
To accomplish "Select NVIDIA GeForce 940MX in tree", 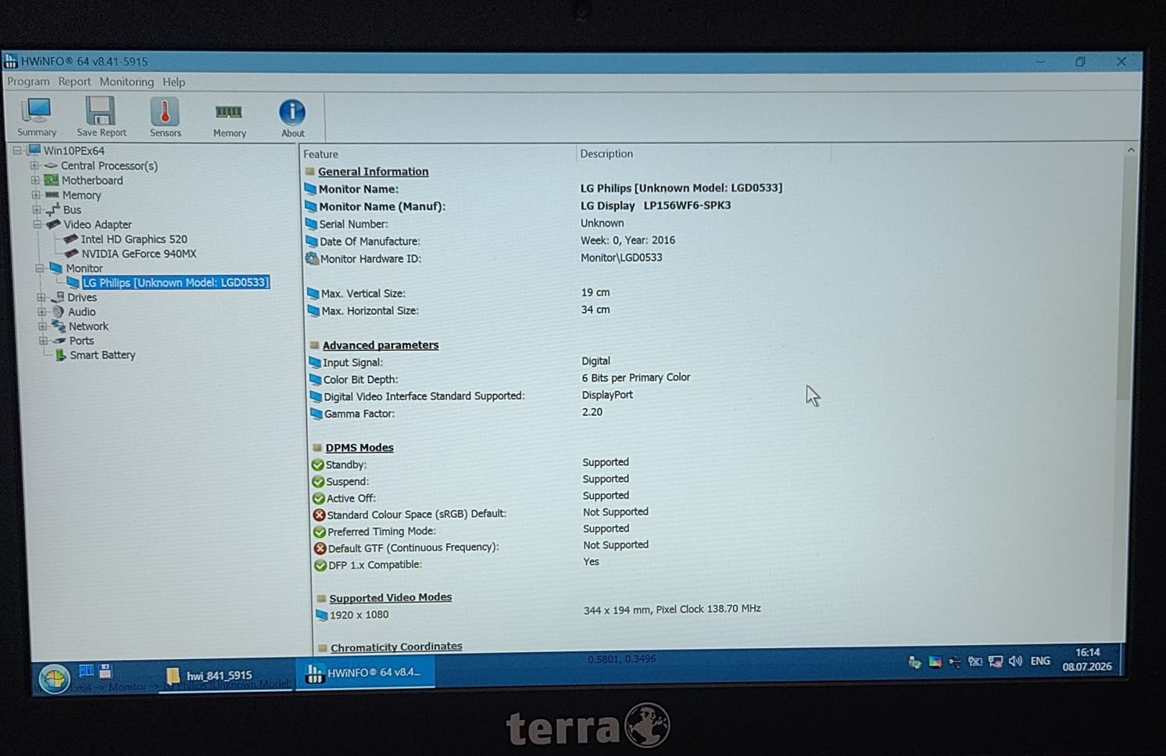I will coord(139,253).
